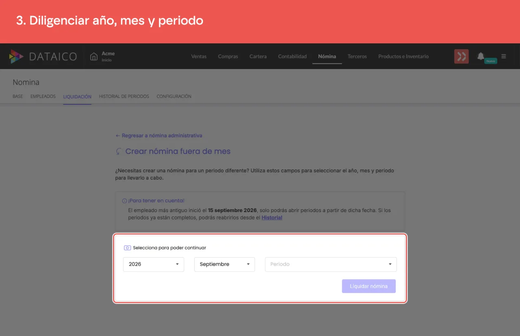Open the Contabilidad menu
The image size is (520, 336).
(292, 56)
